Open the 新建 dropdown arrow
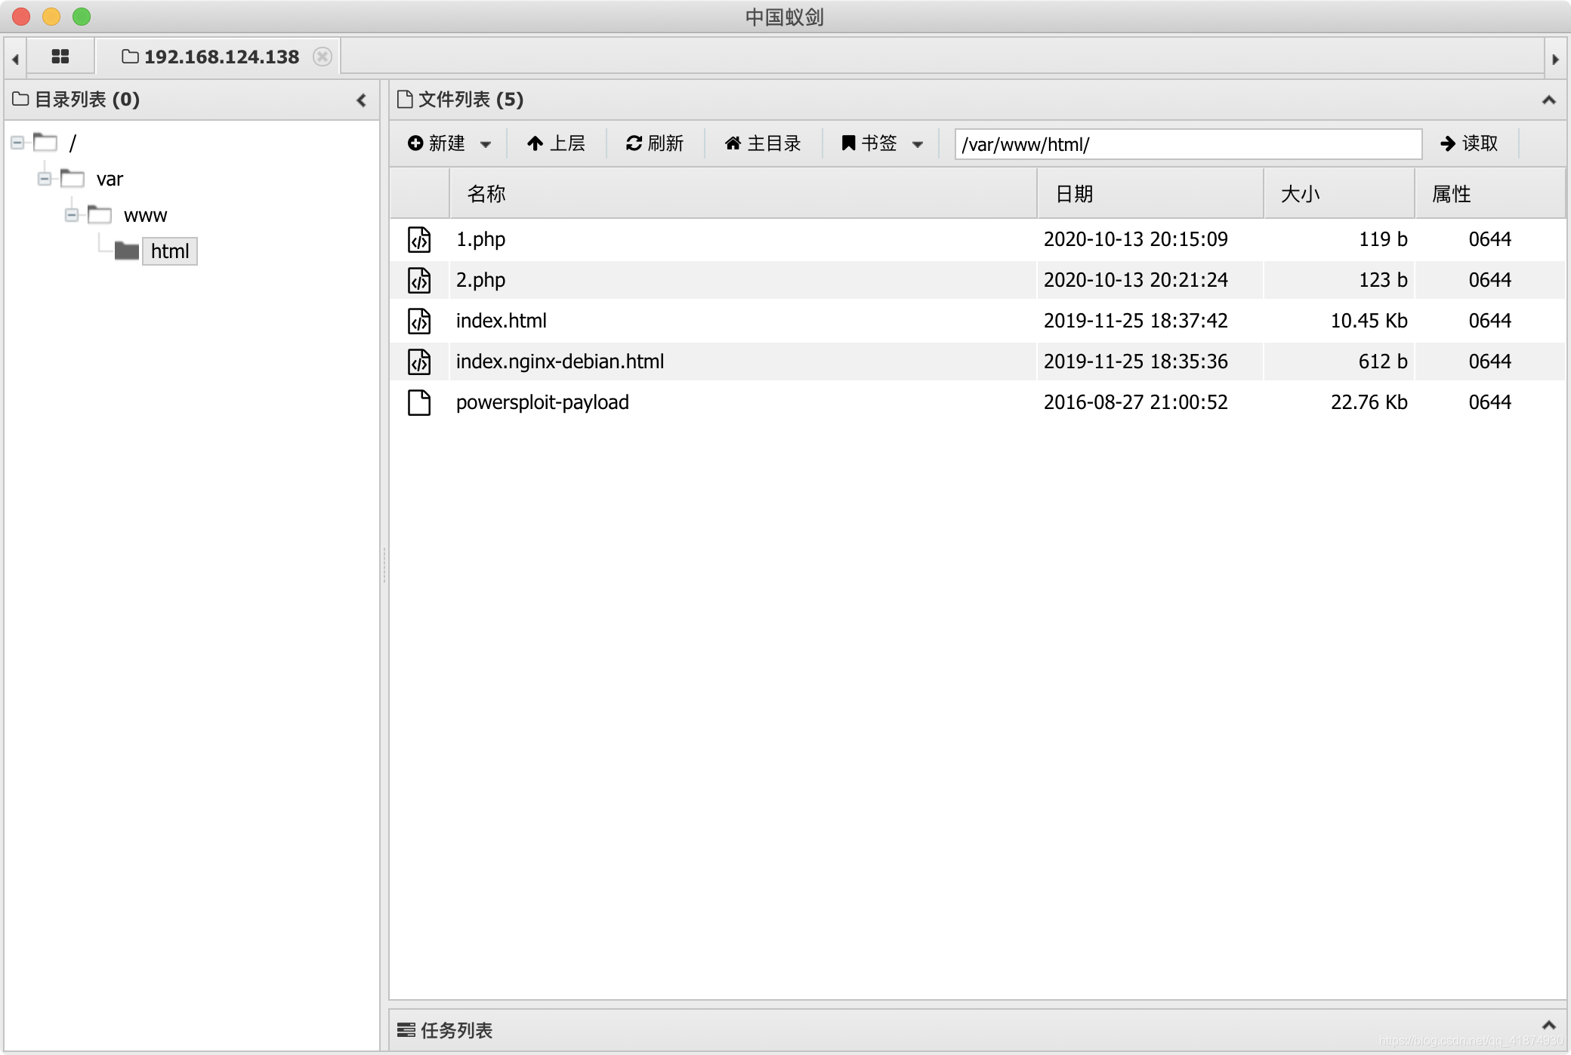Viewport: 1571px width, 1055px height. (x=486, y=144)
